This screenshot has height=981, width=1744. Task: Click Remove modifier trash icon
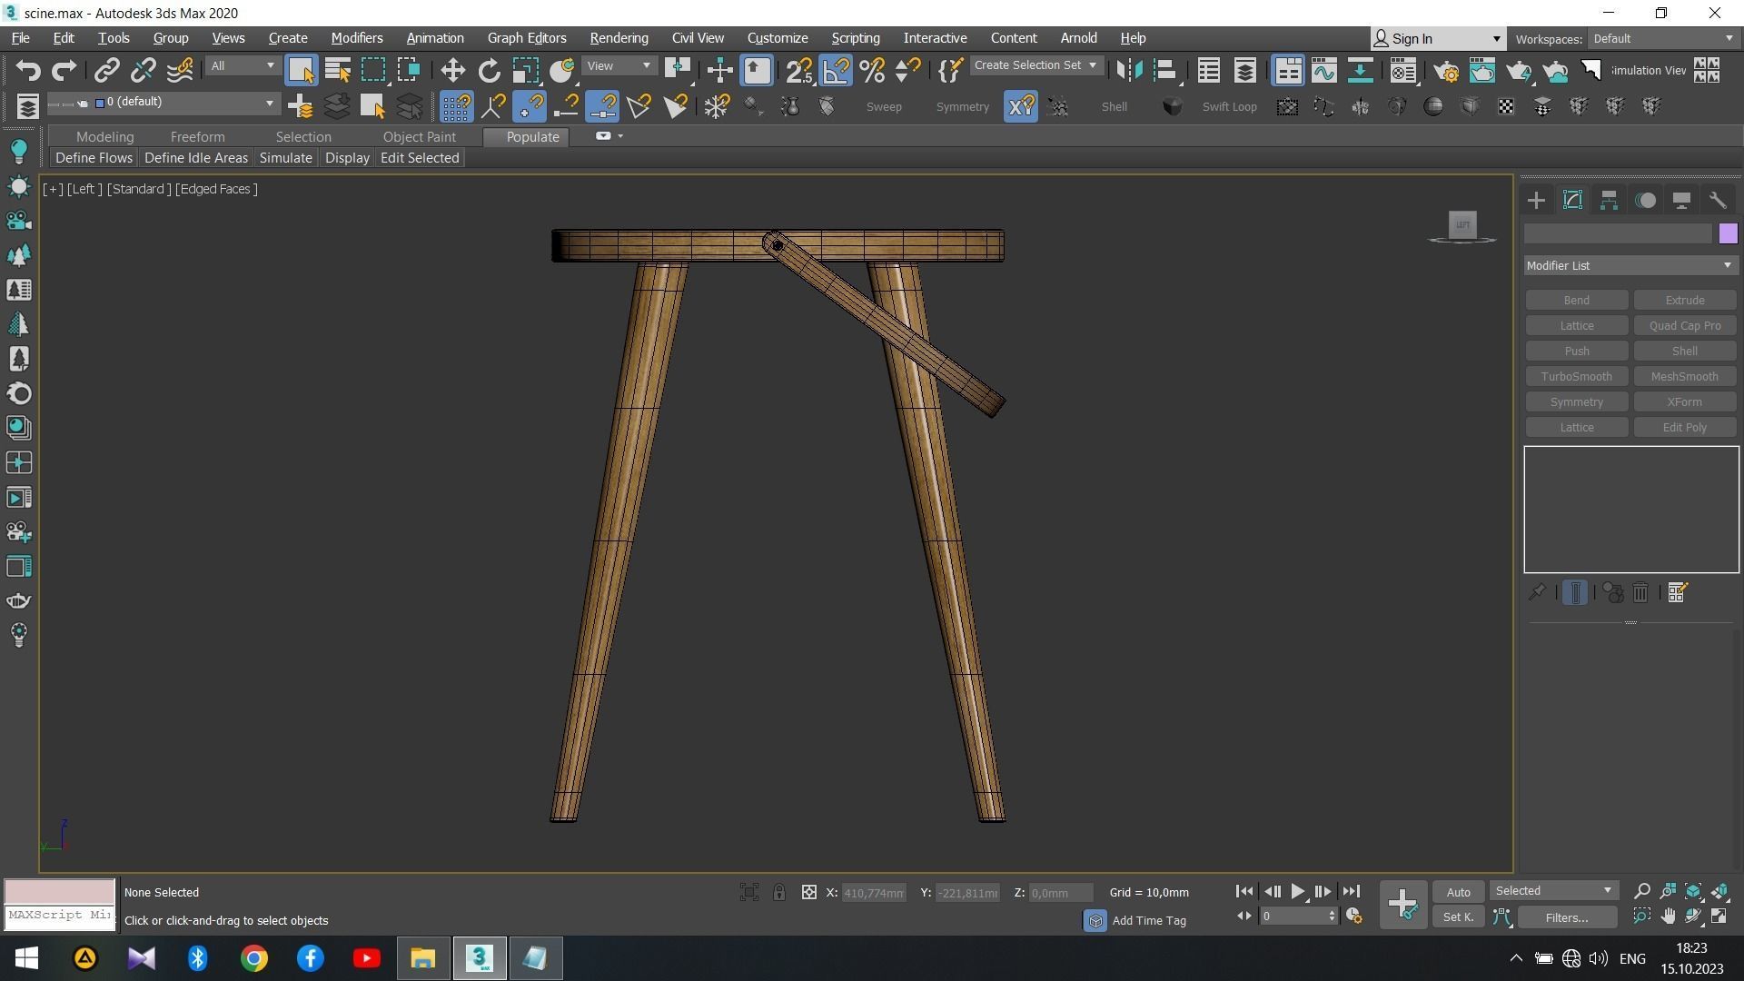pos(1640,593)
